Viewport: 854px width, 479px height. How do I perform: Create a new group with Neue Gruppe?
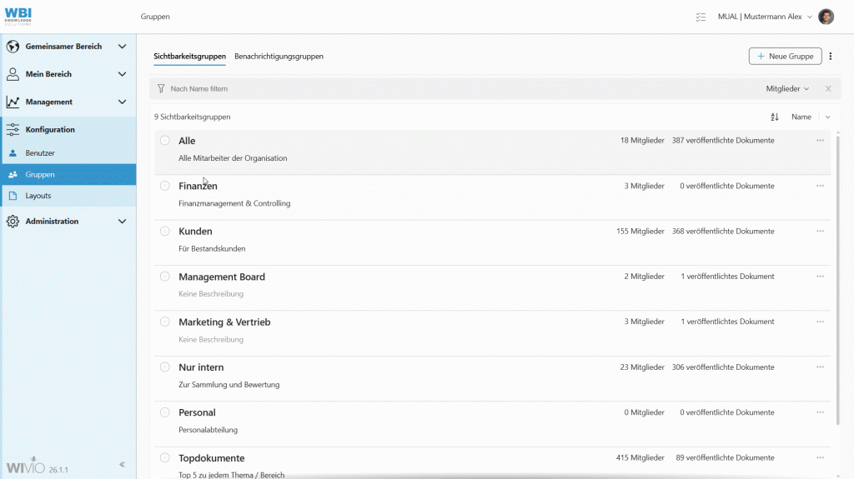(785, 56)
